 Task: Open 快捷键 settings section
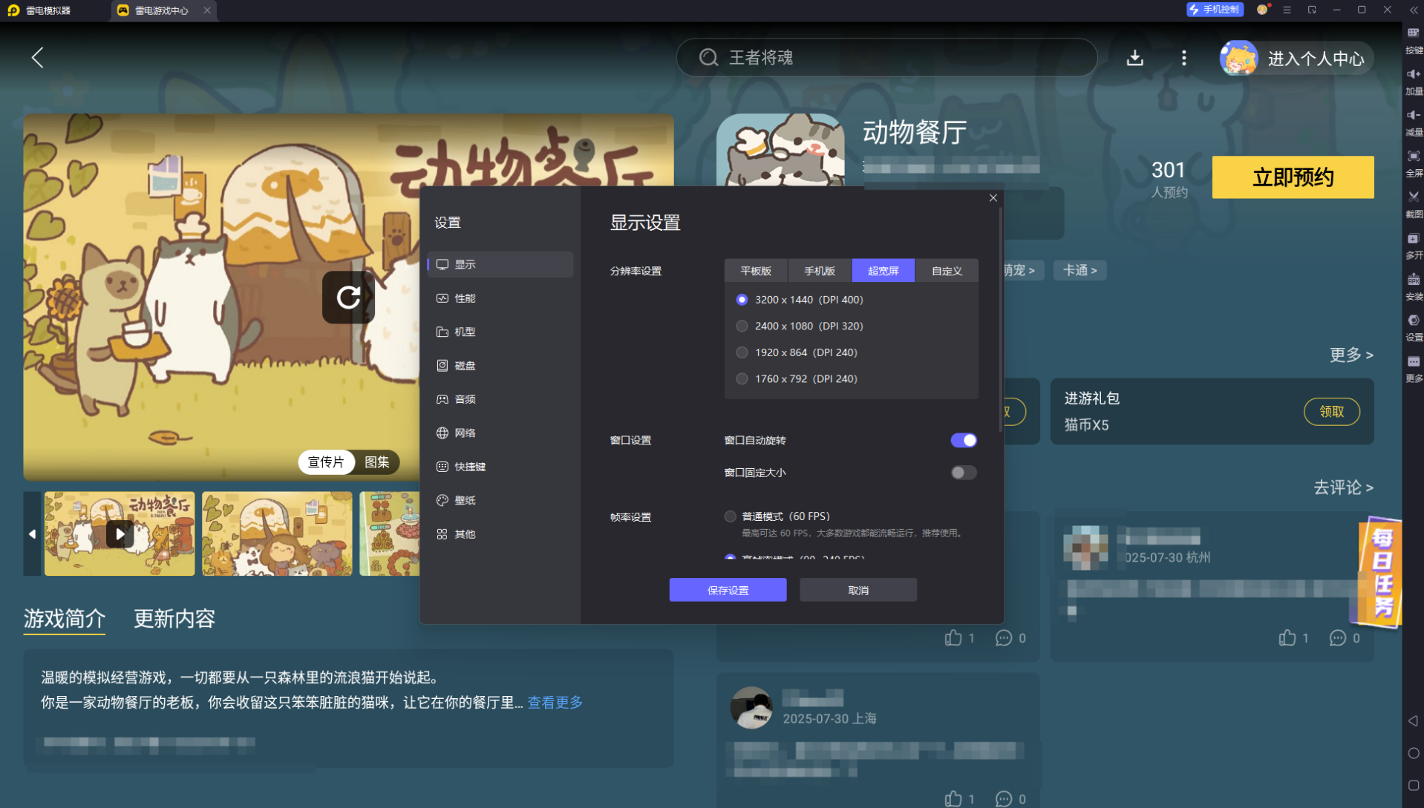[x=500, y=467]
